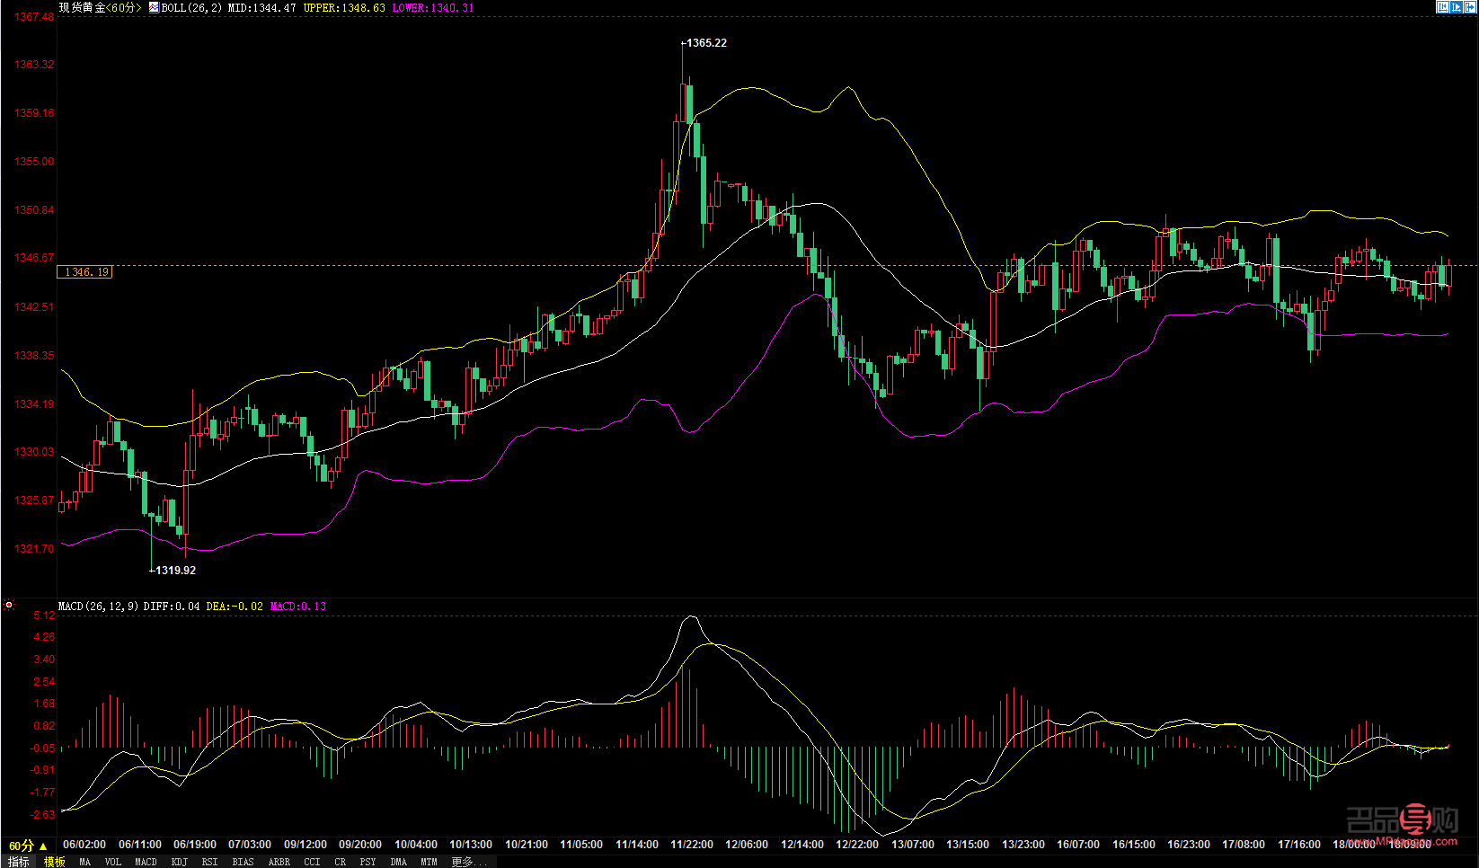Choose the CCI indicator
This screenshot has height=868, width=1479.
[312, 862]
